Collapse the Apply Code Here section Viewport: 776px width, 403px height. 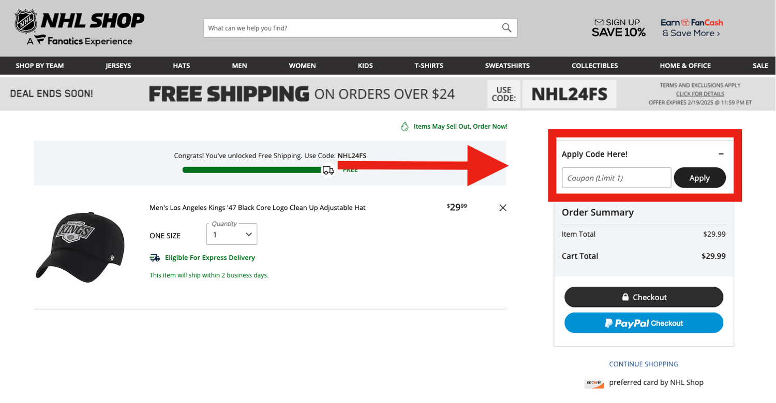tap(721, 153)
